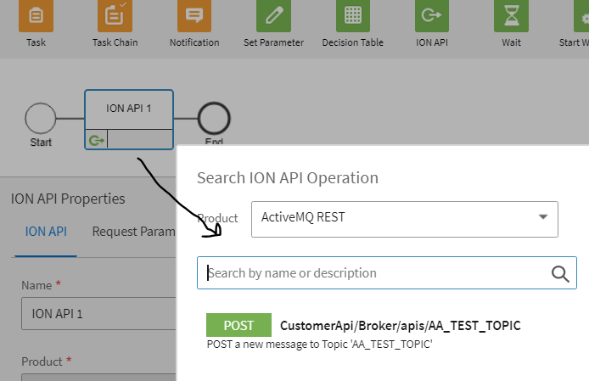
Task: Select the Wait hourglass icon
Action: (511, 15)
